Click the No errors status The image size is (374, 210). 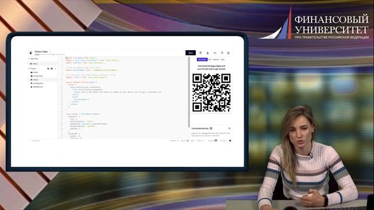(x=34, y=141)
